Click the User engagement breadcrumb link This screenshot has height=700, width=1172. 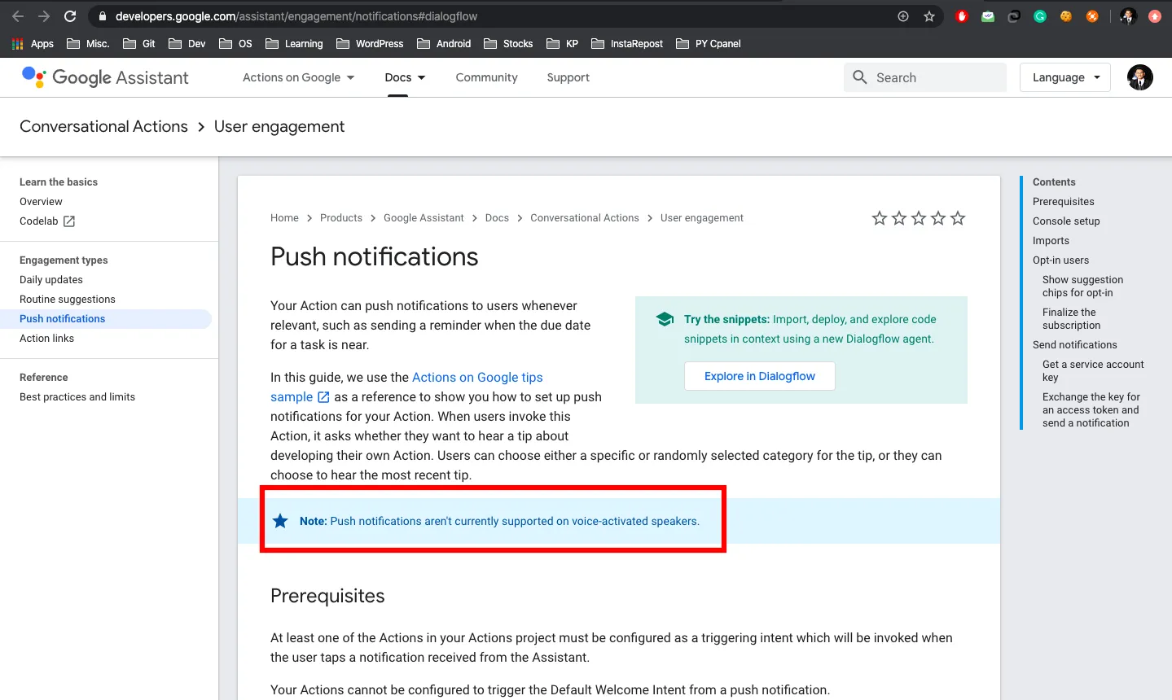pyautogui.click(x=702, y=218)
